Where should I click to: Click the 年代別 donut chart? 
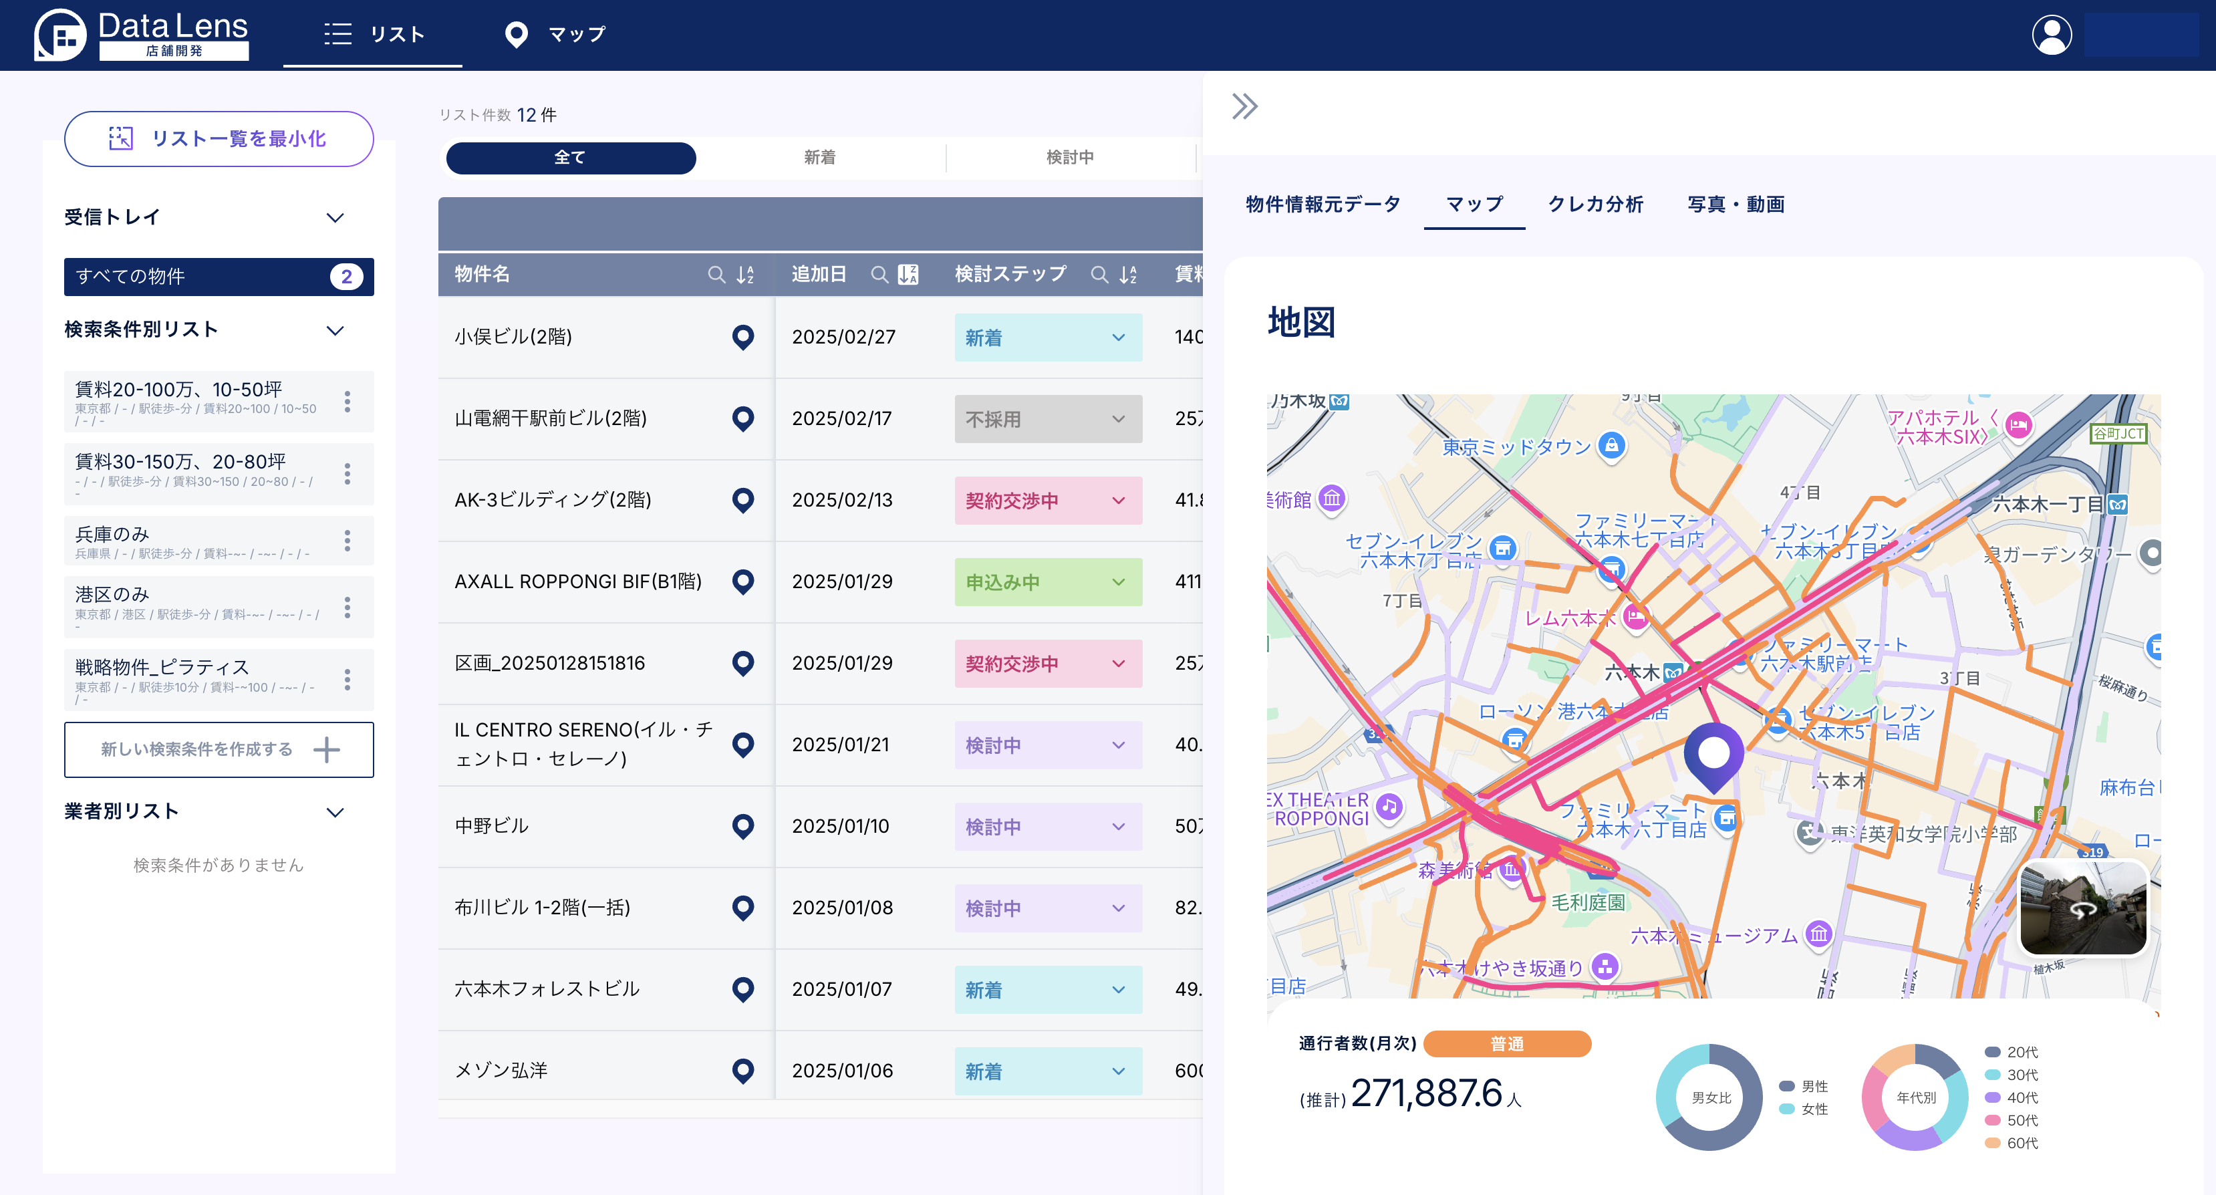tap(1915, 1098)
